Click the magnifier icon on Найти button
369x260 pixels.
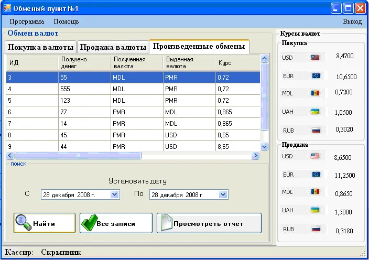pos(24,223)
